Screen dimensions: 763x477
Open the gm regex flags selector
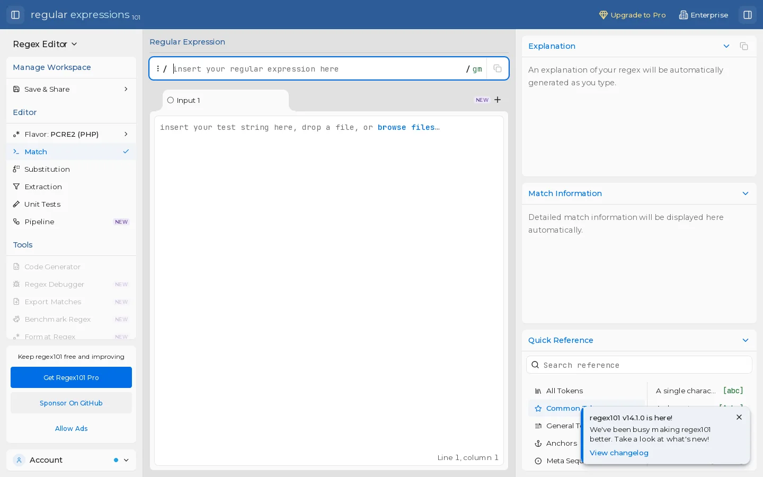477,69
